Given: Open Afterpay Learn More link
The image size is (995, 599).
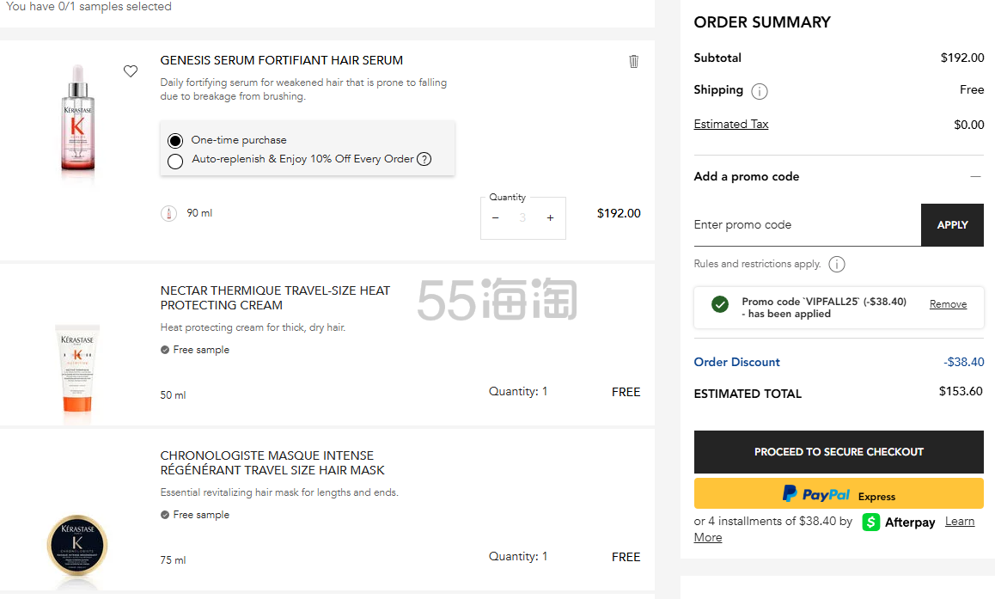Looking at the screenshot, I should pos(960,522).
